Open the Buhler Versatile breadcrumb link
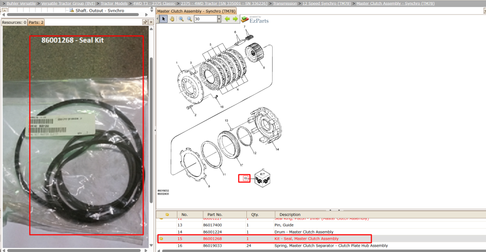The image size is (486, 252). (21, 3)
